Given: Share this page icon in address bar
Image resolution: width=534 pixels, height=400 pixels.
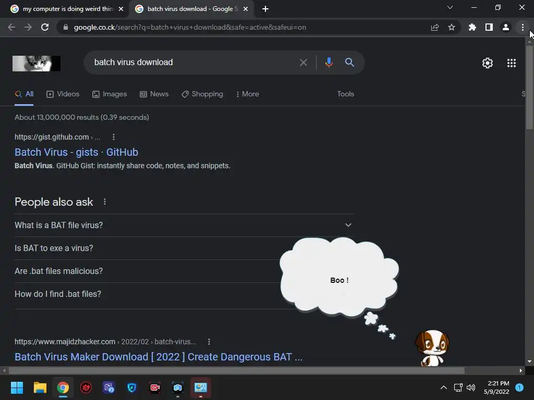Looking at the screenshot, I should pos(435,27).
